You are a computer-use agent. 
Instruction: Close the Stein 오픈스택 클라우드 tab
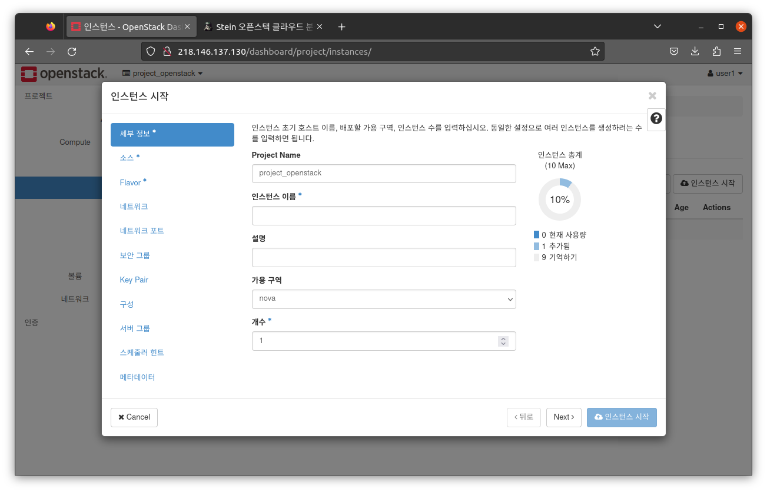tap(320, 27)
